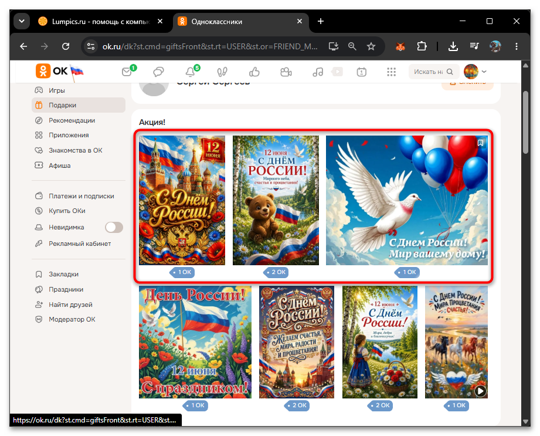This screenshot has width=540, height=436.
Task: Expand profile avatar dropdown arrow
Action: pos(484,72)
